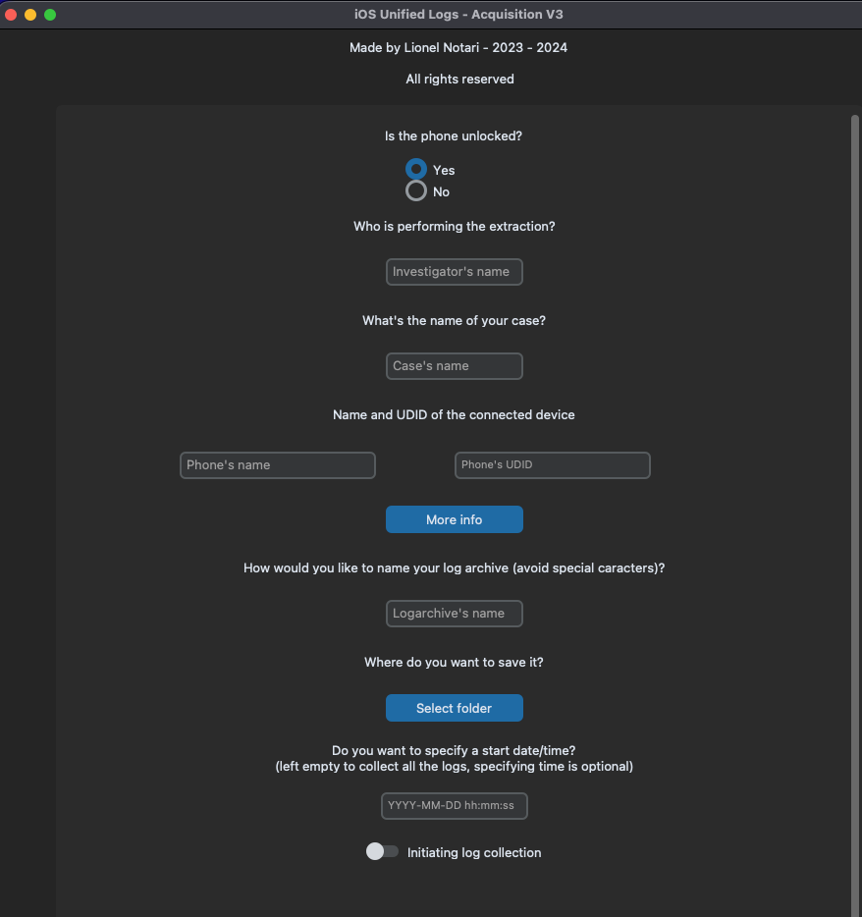The height and width of the screenshot is (917, 862).
Task: Click the 'Where do you want to save it?' label
Action: pos(454,662)
